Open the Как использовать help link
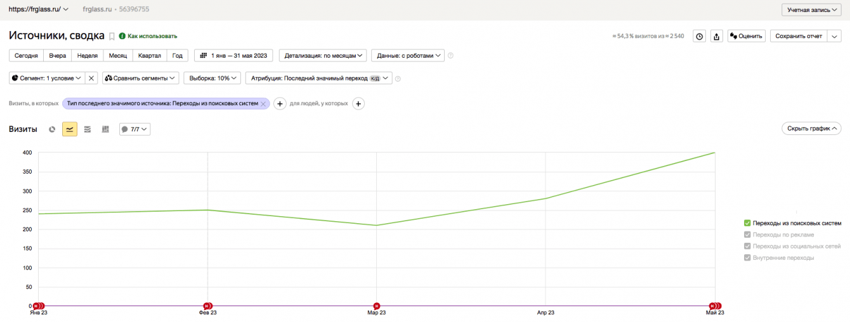The image size is (850, 322). (x=148, y=36)
